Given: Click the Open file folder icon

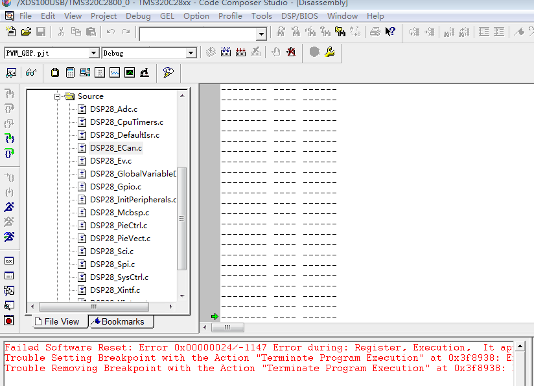Looking at the screenshot, I should point(26,32).
